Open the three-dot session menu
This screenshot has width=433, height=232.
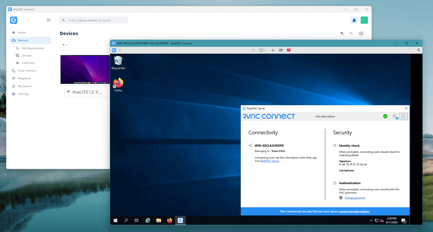click(x=120, y=50)
